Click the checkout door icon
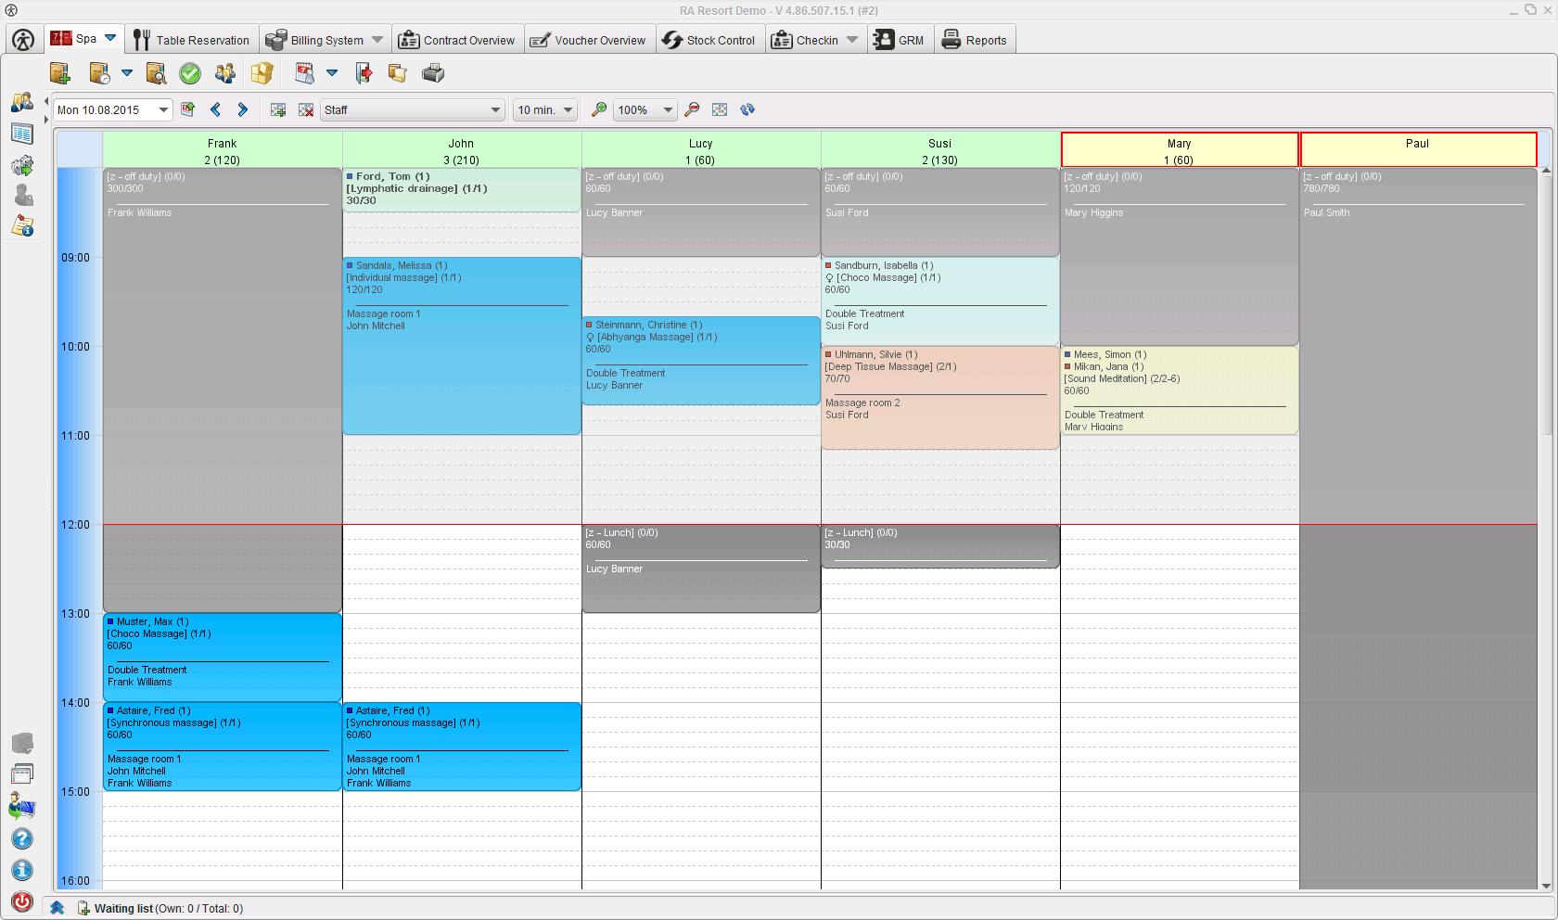The image size is (1558, 920). pyautogui.click(x=363, y=73)
